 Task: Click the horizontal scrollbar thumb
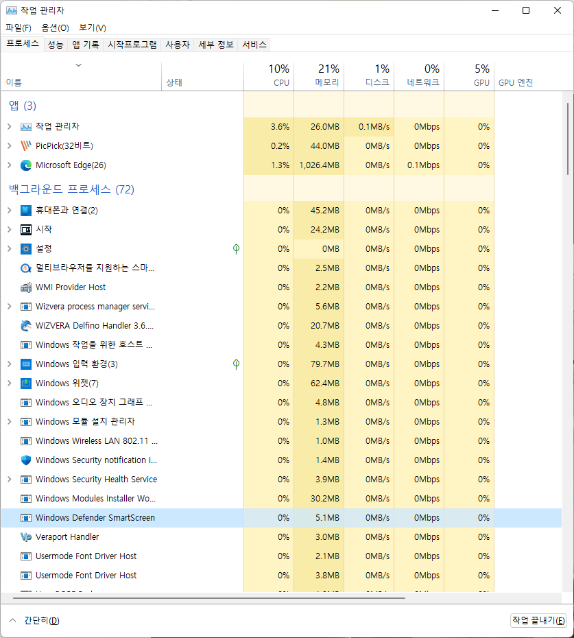[x=209, y=598]
